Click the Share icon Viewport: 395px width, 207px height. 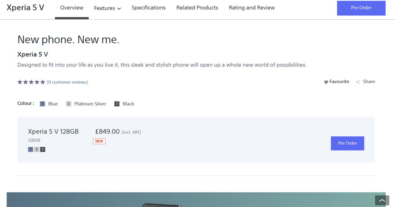(x=358, y=82)
